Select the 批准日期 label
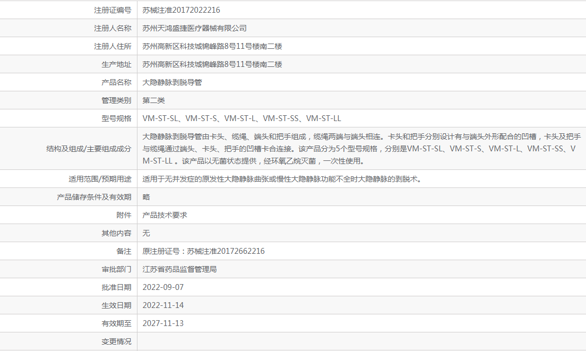 116,287
